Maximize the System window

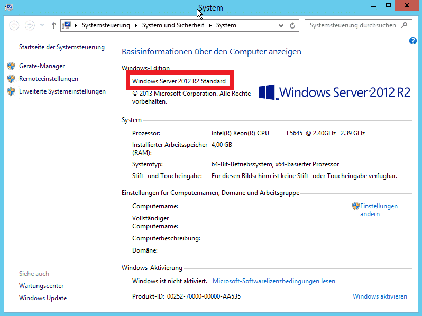click(x=388, y=6)
